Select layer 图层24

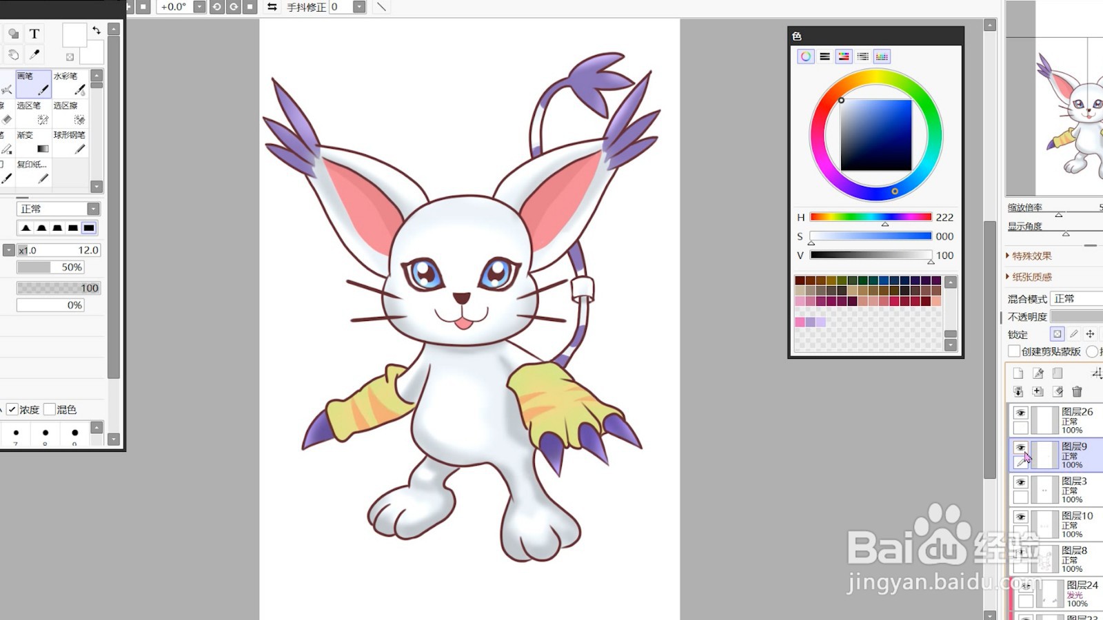tap(1058, 594)
